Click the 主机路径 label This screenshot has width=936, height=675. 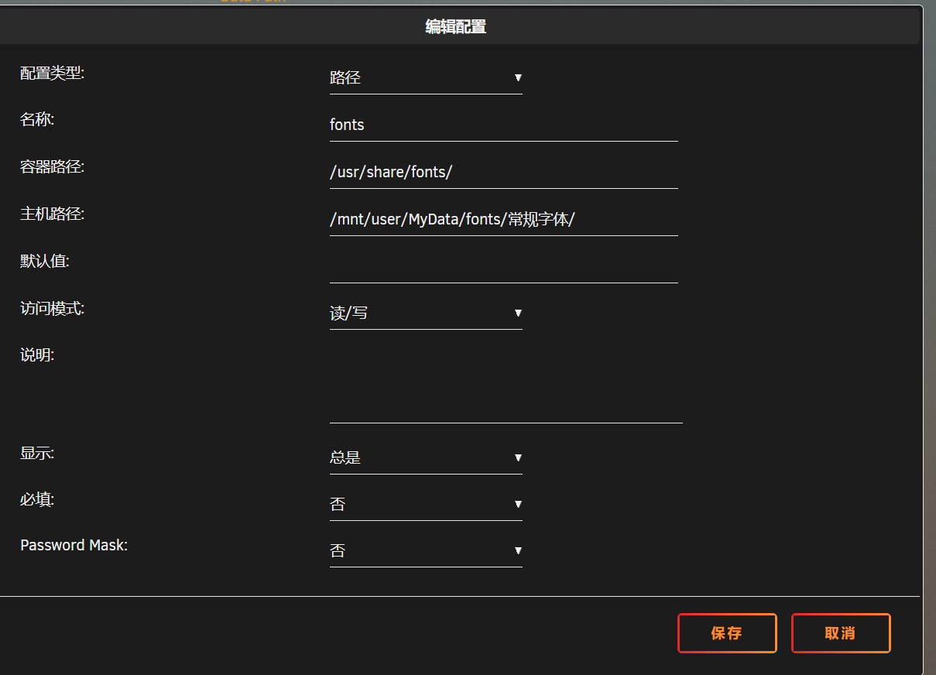pos(53,214)
